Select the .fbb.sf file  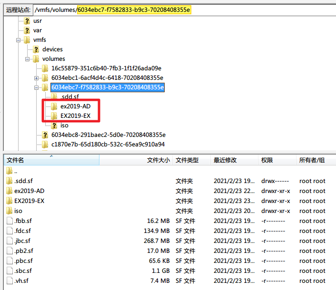coord(23,221)
